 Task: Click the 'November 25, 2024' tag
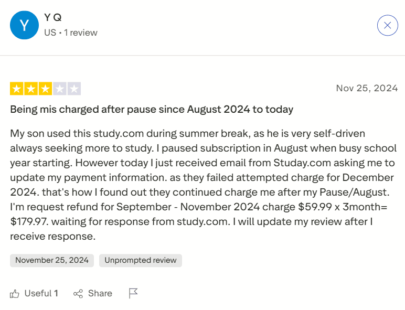pyautogui.click(x=52, y=260)
